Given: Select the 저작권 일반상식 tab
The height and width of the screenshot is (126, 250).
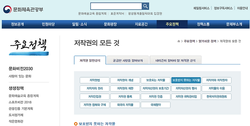Looking at the screenshot, I should (90, 60).
